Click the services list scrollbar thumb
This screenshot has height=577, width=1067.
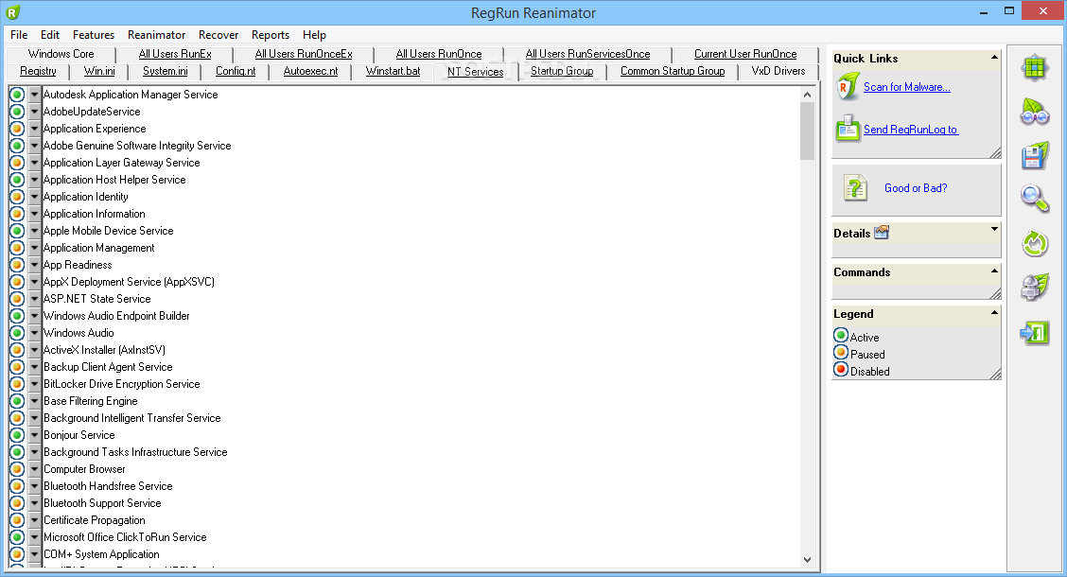point(807,131)
